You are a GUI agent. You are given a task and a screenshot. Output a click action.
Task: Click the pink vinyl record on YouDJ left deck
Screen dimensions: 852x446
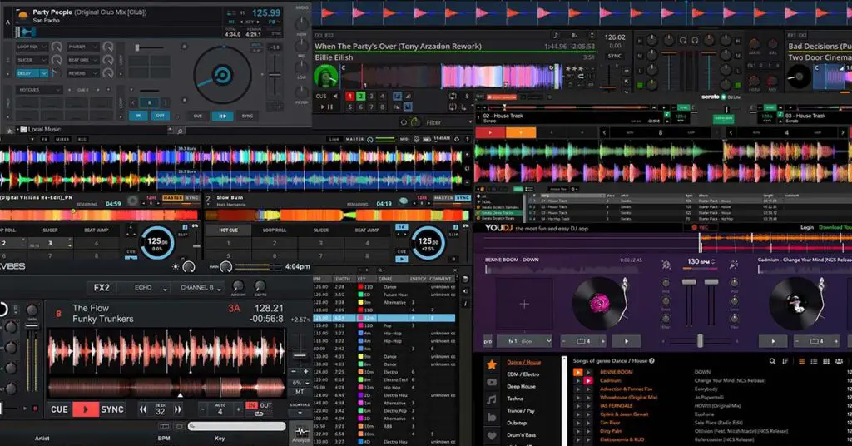coord(598,303)
